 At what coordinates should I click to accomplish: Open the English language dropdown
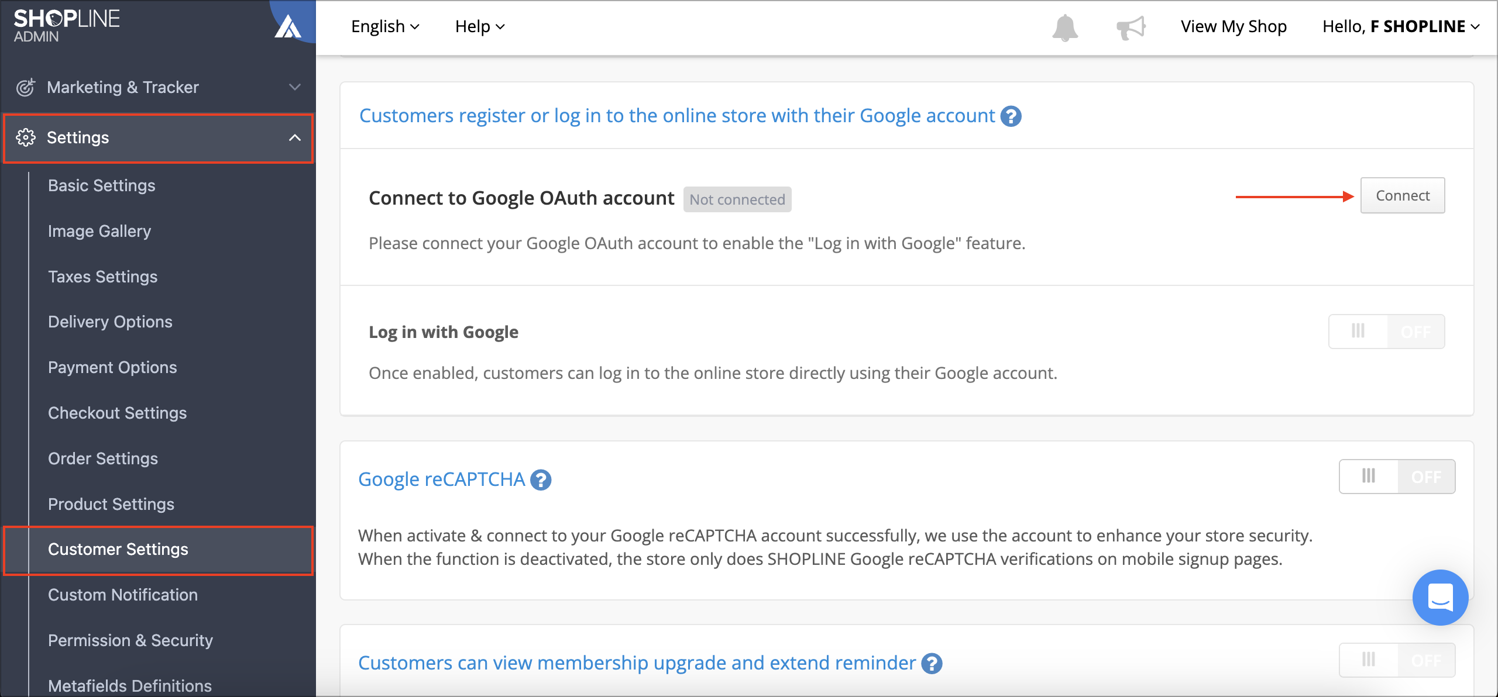tap(385, 26)
